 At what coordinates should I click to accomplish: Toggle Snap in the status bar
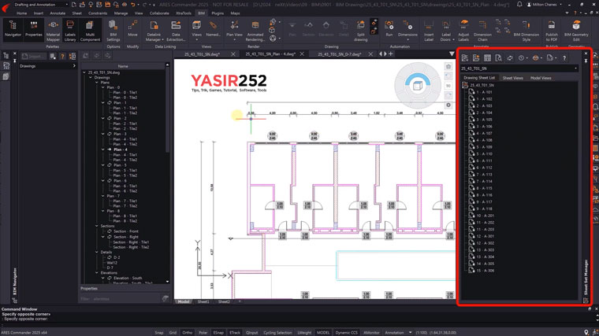[159, 333]
